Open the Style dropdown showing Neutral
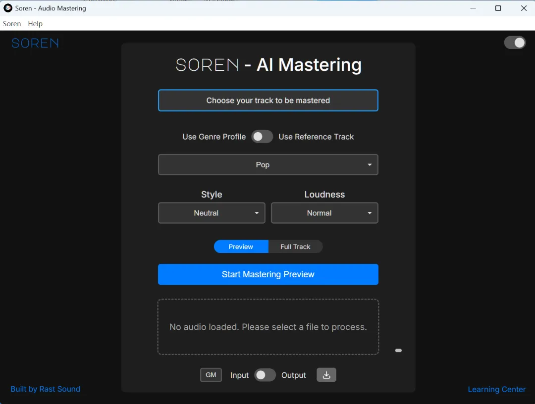The width and height of the screenshot is (535, 404). (212, 213)
